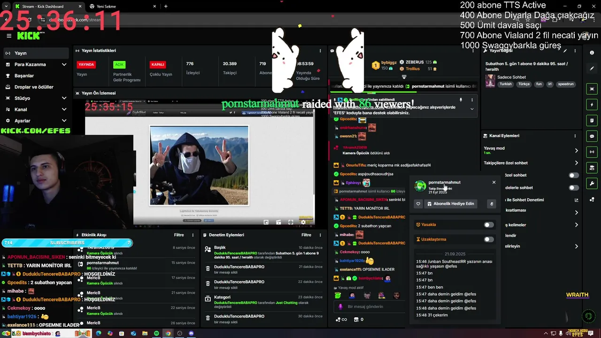Open OBS Studio from the taskbar

[179, 333]
